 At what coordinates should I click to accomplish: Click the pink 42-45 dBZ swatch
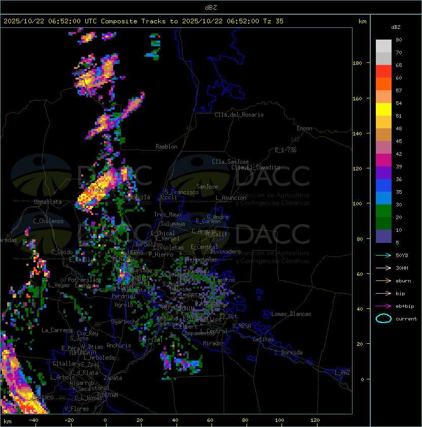pyautogui.click(x=383, y=148)
